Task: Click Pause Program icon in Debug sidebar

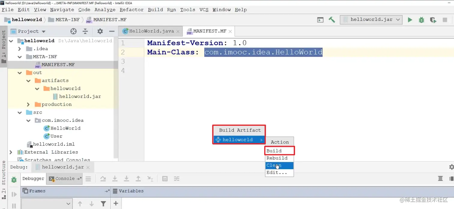Action: point(14,206)
